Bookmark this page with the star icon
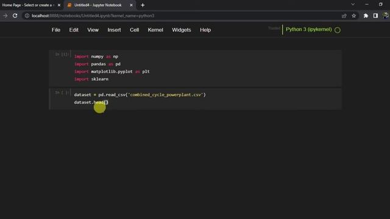This screenshot has width=390, height=219. coord(353,16)
